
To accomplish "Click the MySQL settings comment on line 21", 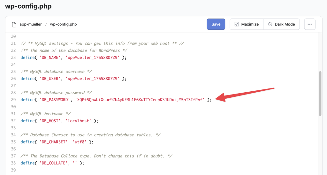I will pyautogui.click(x=102, y=43).
